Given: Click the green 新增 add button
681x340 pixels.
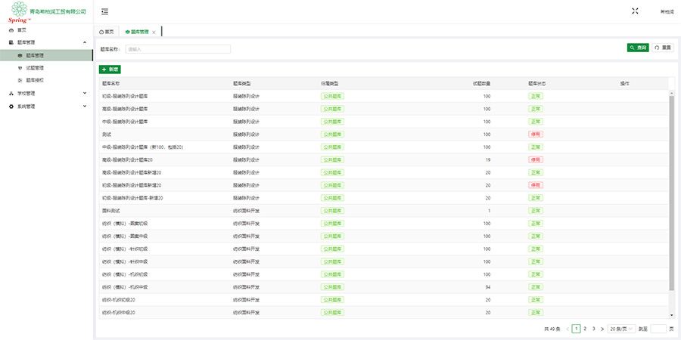Looking at the screenshot, I should [x=110, y=70].
